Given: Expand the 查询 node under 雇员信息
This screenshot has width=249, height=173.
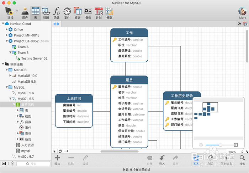Looking at the screenshot, I should pos(18,133).
